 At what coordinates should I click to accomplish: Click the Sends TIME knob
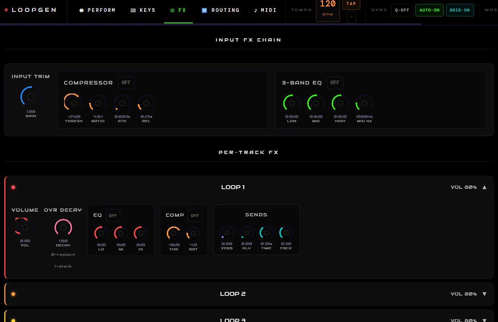(x=266, y=232)
